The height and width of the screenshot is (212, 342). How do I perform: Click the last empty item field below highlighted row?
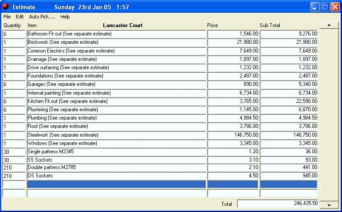(116, 193)
